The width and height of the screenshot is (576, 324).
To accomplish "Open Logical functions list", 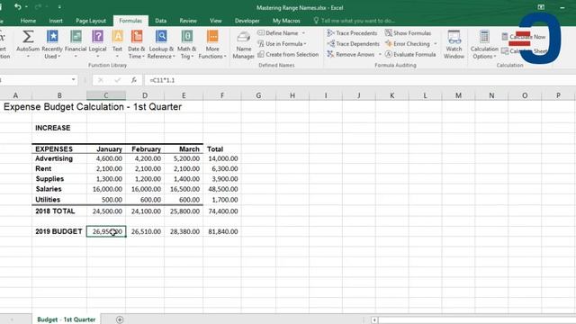I will point(98,44).
